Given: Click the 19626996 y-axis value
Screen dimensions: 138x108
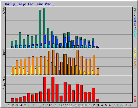Looking at the screenshot, I should 4,82.
